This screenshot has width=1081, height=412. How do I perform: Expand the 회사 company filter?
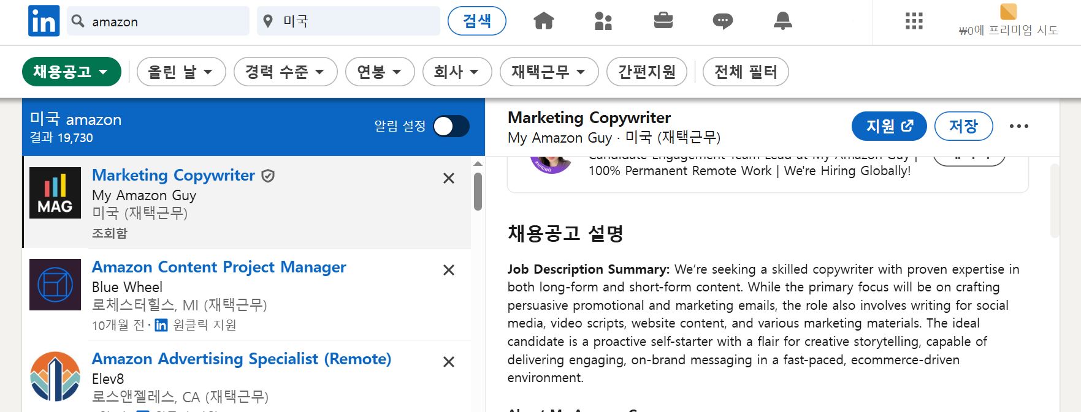pos(457,72)
